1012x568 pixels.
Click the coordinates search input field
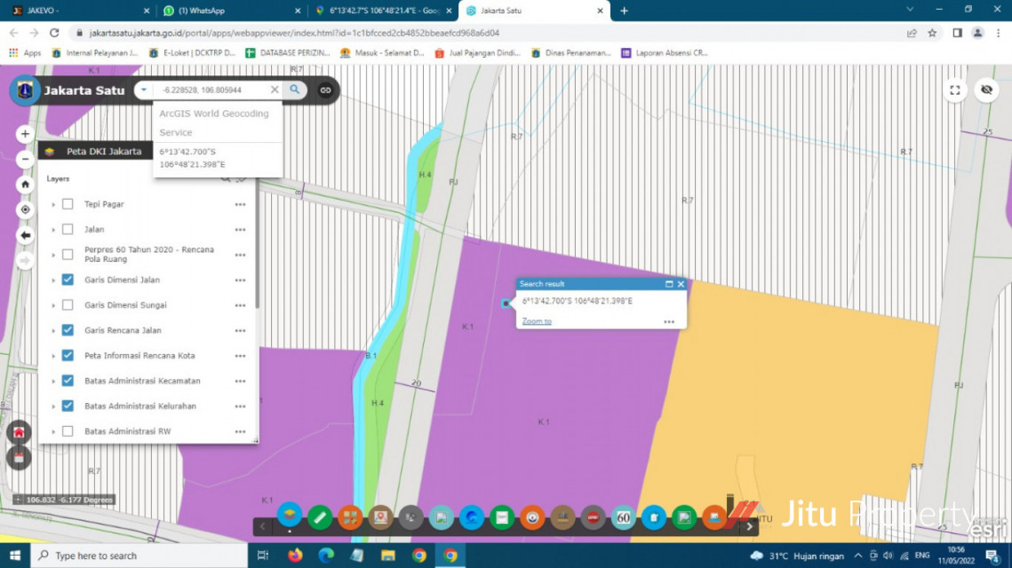point(211,90)
